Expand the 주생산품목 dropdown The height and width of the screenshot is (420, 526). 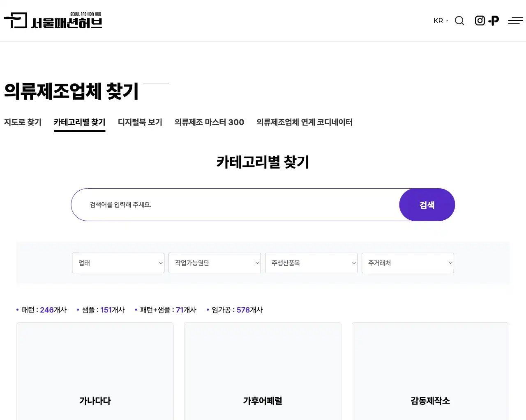[x=311, y=263]
